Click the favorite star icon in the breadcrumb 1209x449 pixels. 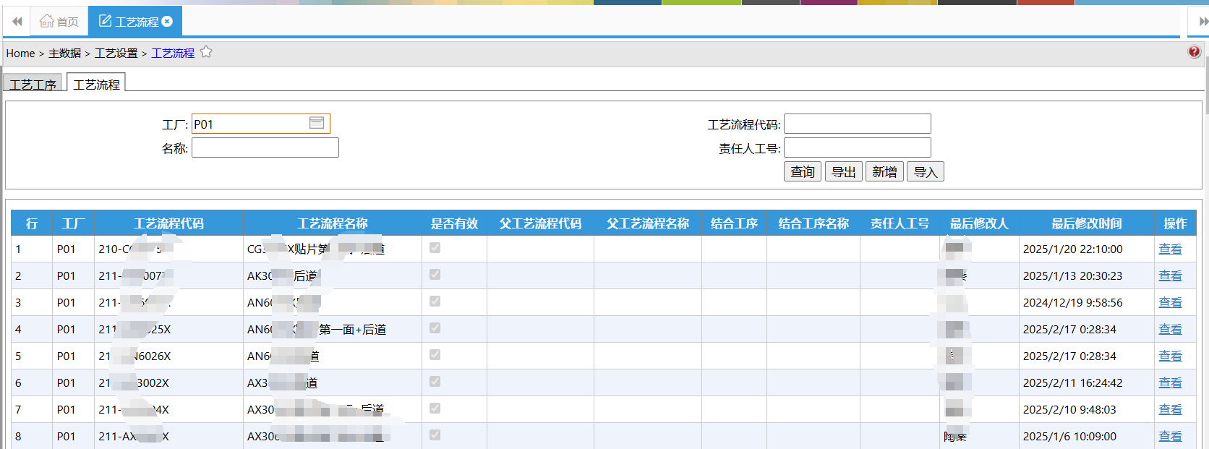[206, 52]
